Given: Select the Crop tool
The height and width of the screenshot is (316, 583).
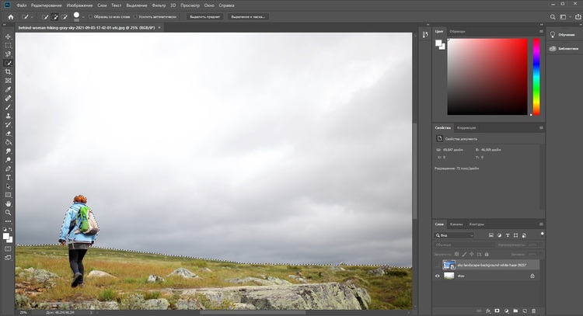Looking at the screenshot, I should point(9,71).
